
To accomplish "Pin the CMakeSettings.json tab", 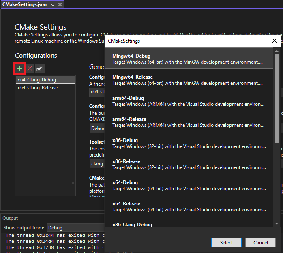I will [52, 4].
